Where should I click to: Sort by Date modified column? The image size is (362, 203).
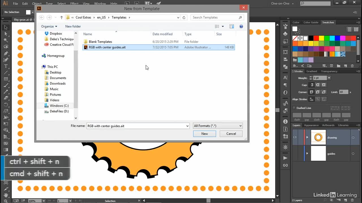pos(162,34)
